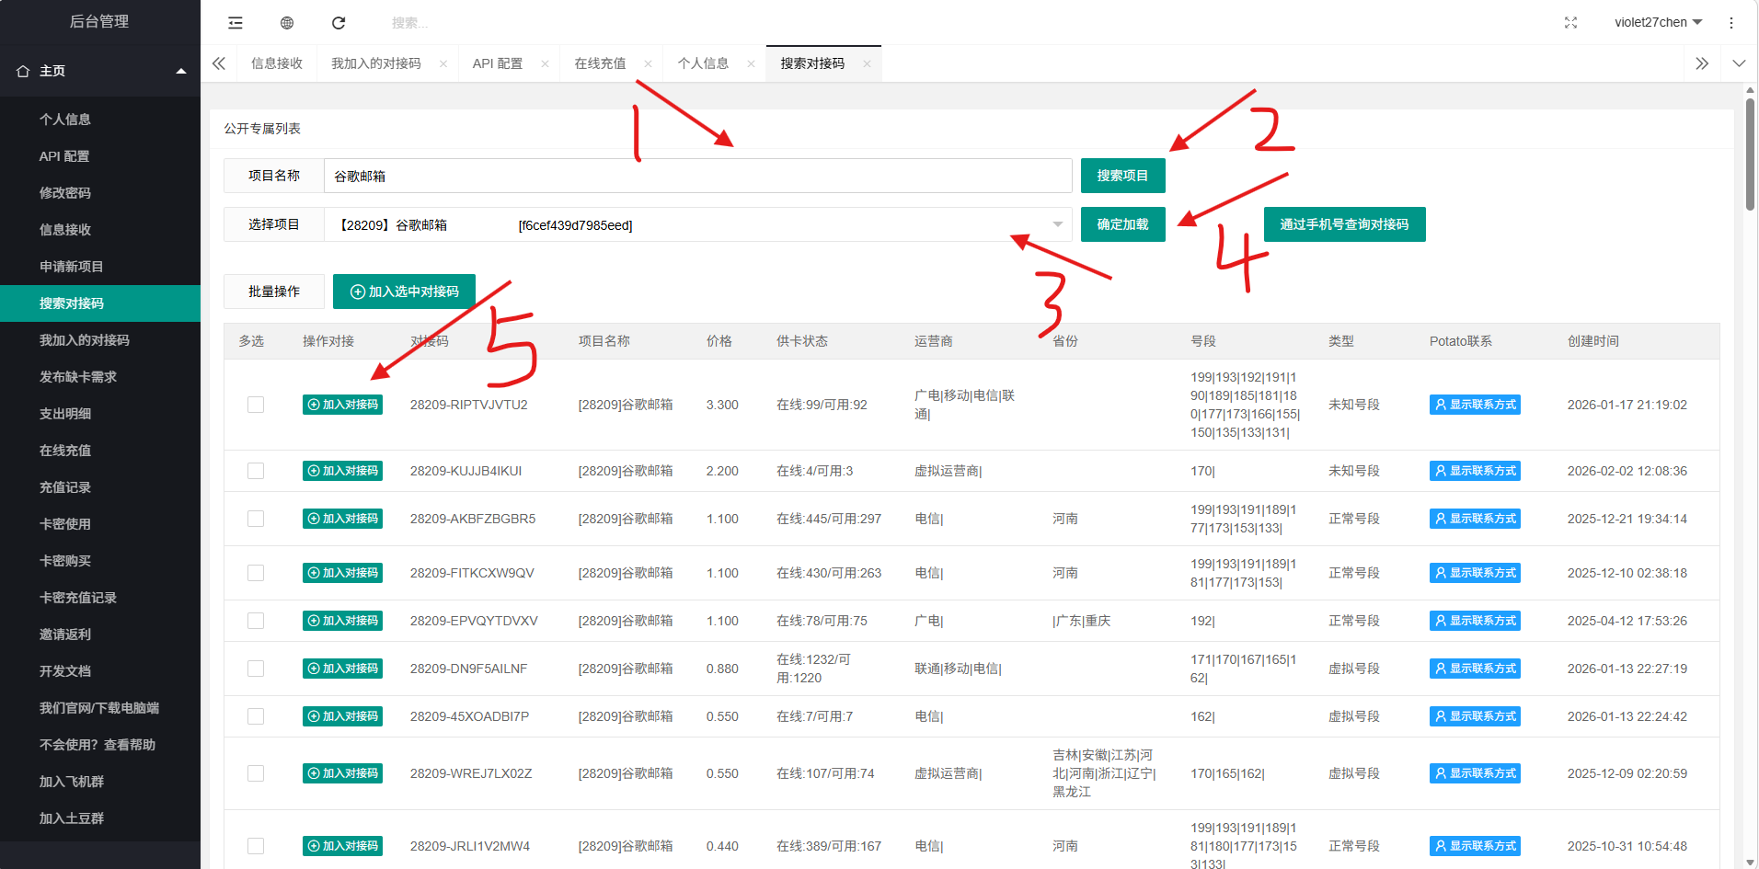Select checkbox for 28209-KUJJB4IKUI row
The width and height of the screenshot is (1759, 869).
[256, 471]
